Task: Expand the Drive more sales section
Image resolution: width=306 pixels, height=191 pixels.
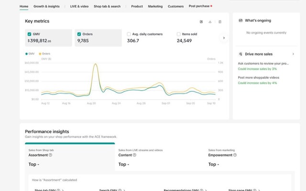Action: click(x=293, y=54)
